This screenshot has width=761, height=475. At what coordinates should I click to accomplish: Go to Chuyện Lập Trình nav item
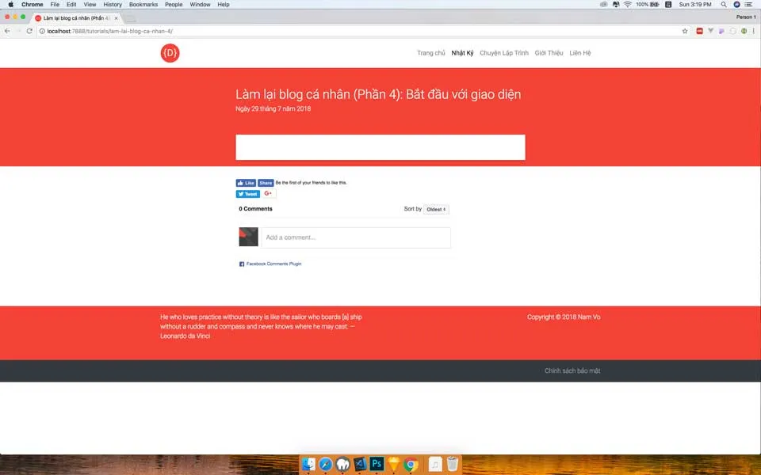tap(503, 53)
